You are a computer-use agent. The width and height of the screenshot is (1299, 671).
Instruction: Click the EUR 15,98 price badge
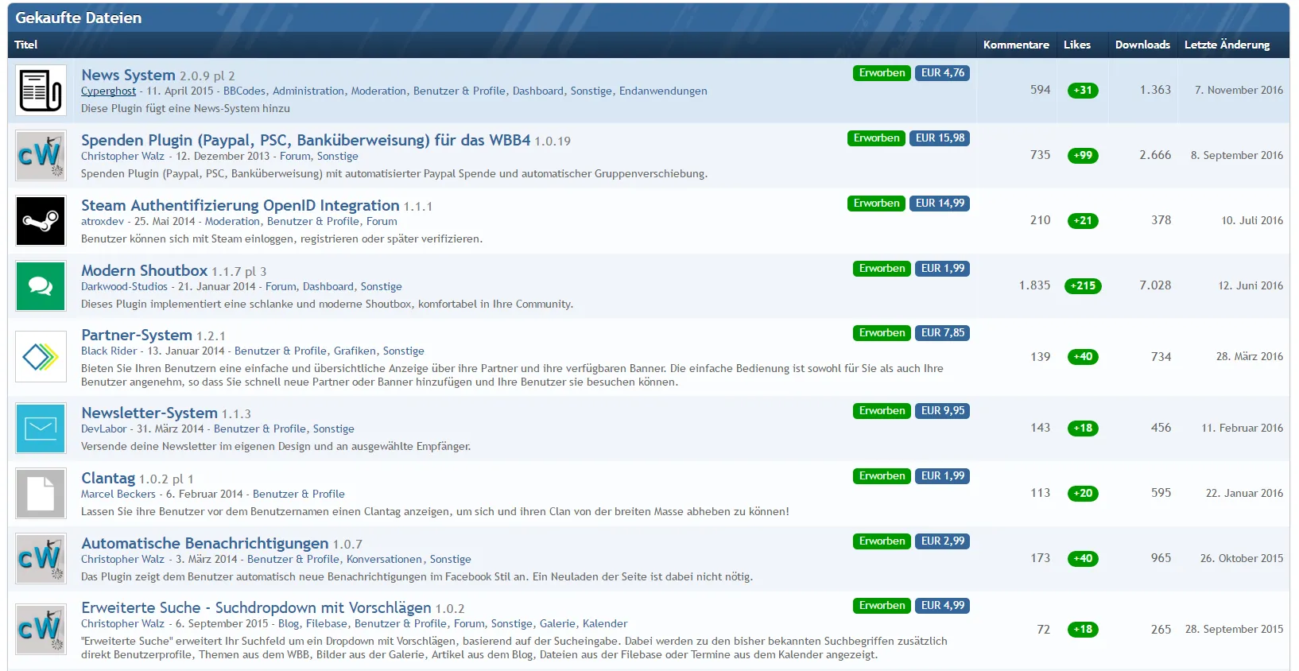point(940,138)
